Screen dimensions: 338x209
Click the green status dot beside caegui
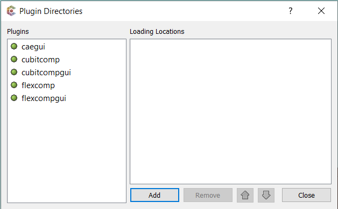pos(14,46)
